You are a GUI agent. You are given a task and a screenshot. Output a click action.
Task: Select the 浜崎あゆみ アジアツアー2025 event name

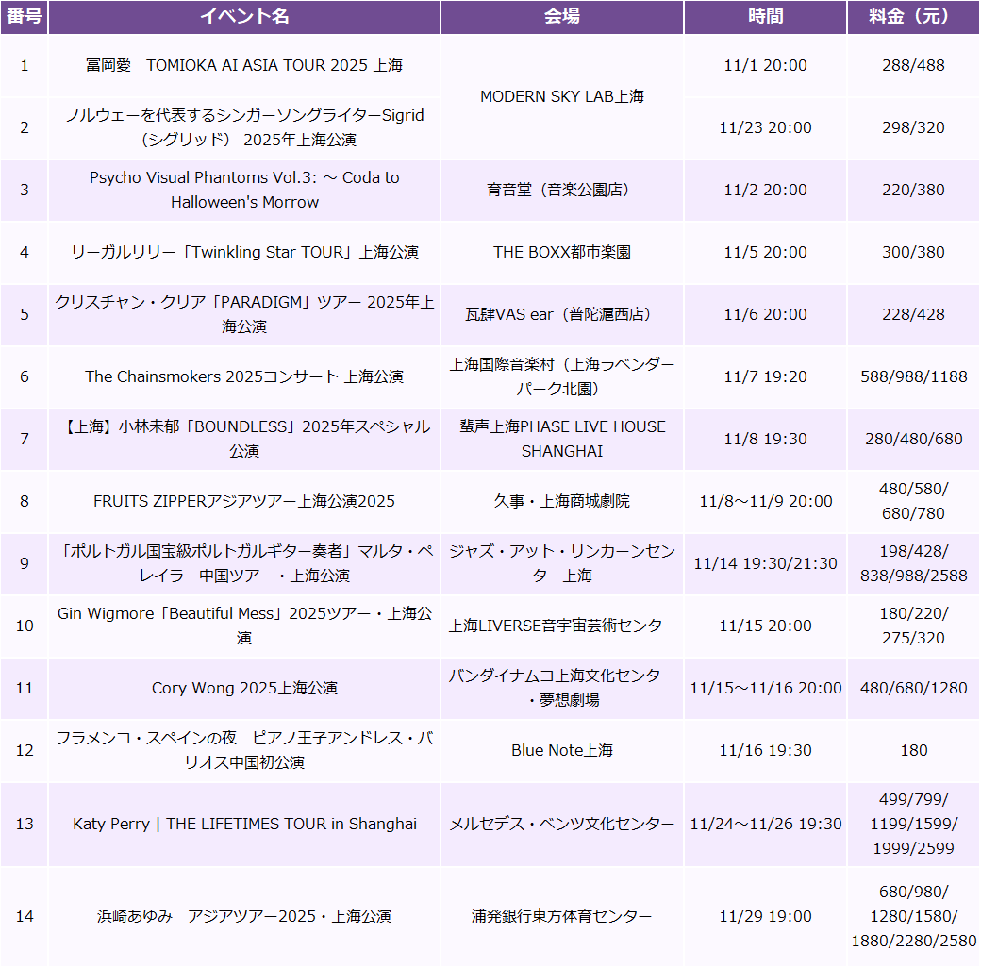point(242,915)
